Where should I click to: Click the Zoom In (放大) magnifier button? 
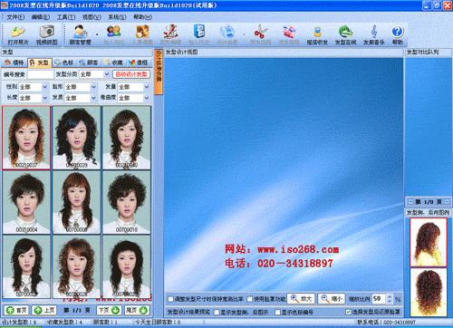pyautogui.click(x=301, y=299)
